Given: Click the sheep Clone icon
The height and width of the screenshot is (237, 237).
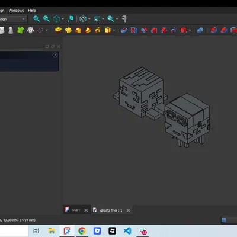Looking at the screenshot, I should [30, 30].
